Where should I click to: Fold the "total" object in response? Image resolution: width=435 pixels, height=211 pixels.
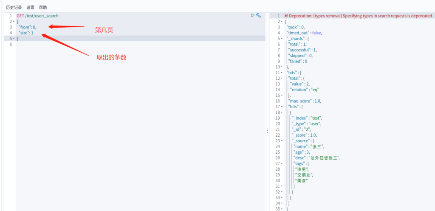281,79
